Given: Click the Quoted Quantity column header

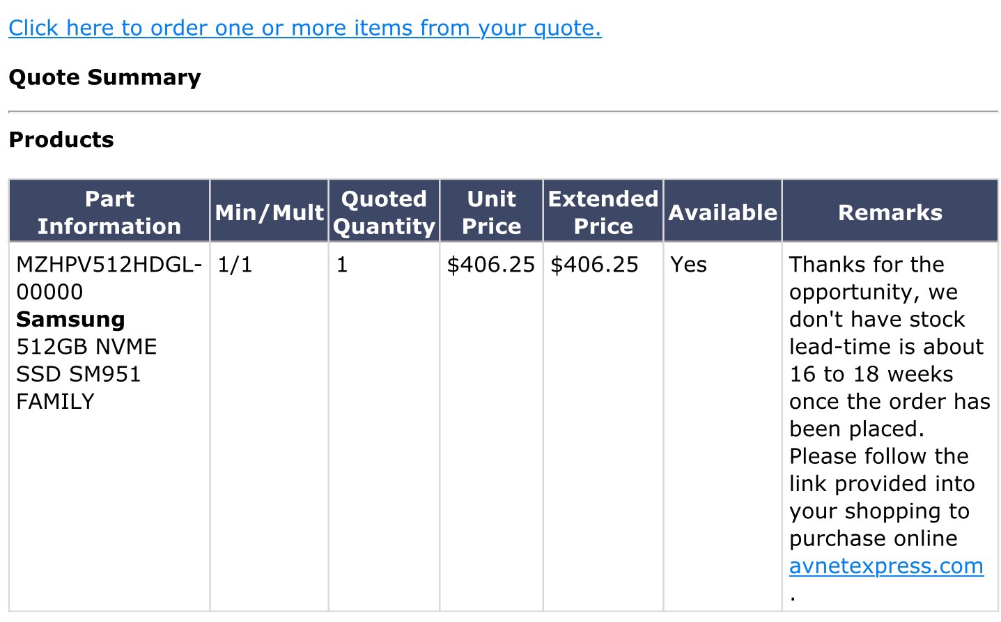Looking at the screenshot, I should point(384,212).
